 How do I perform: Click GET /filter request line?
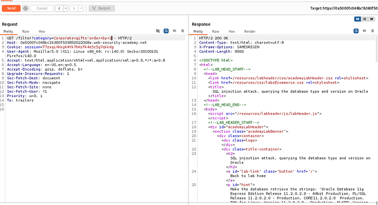(x=69, y=38)
